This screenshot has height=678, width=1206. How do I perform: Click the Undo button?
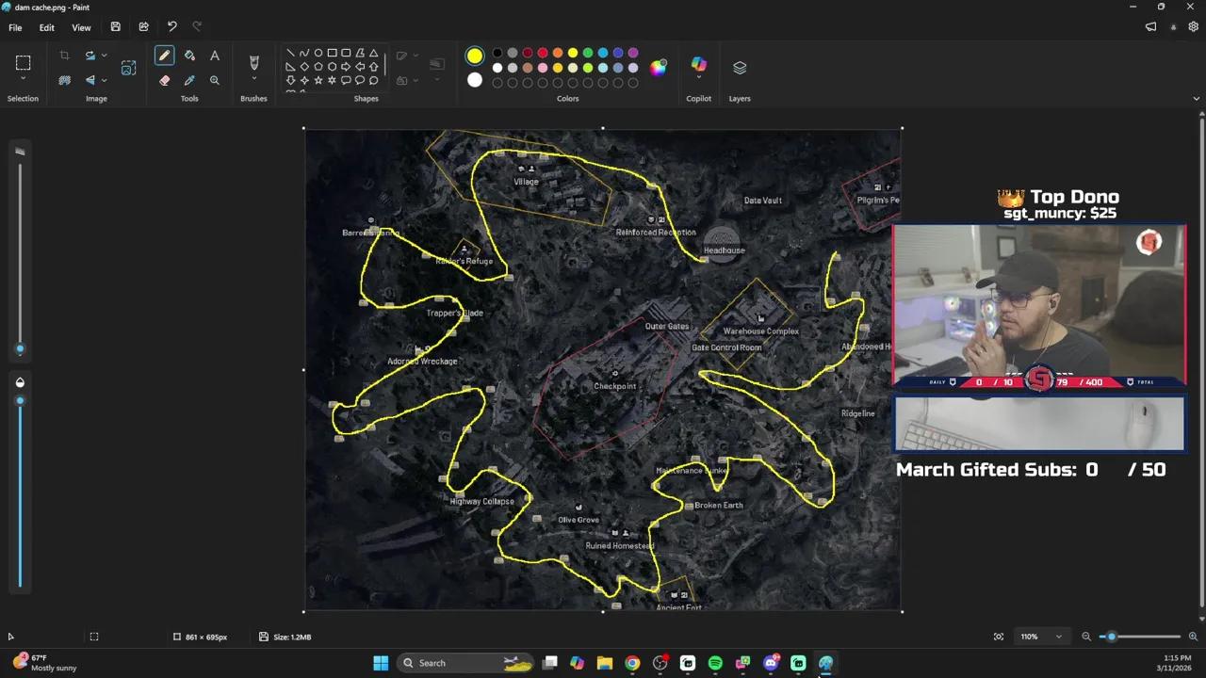[x=171, y=27]
